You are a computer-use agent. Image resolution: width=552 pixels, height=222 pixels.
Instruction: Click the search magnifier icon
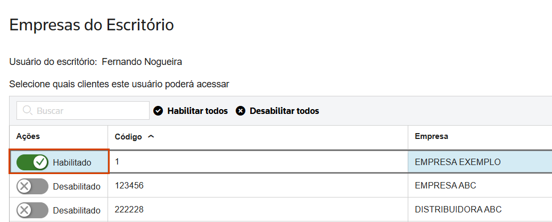click(28, 111)
